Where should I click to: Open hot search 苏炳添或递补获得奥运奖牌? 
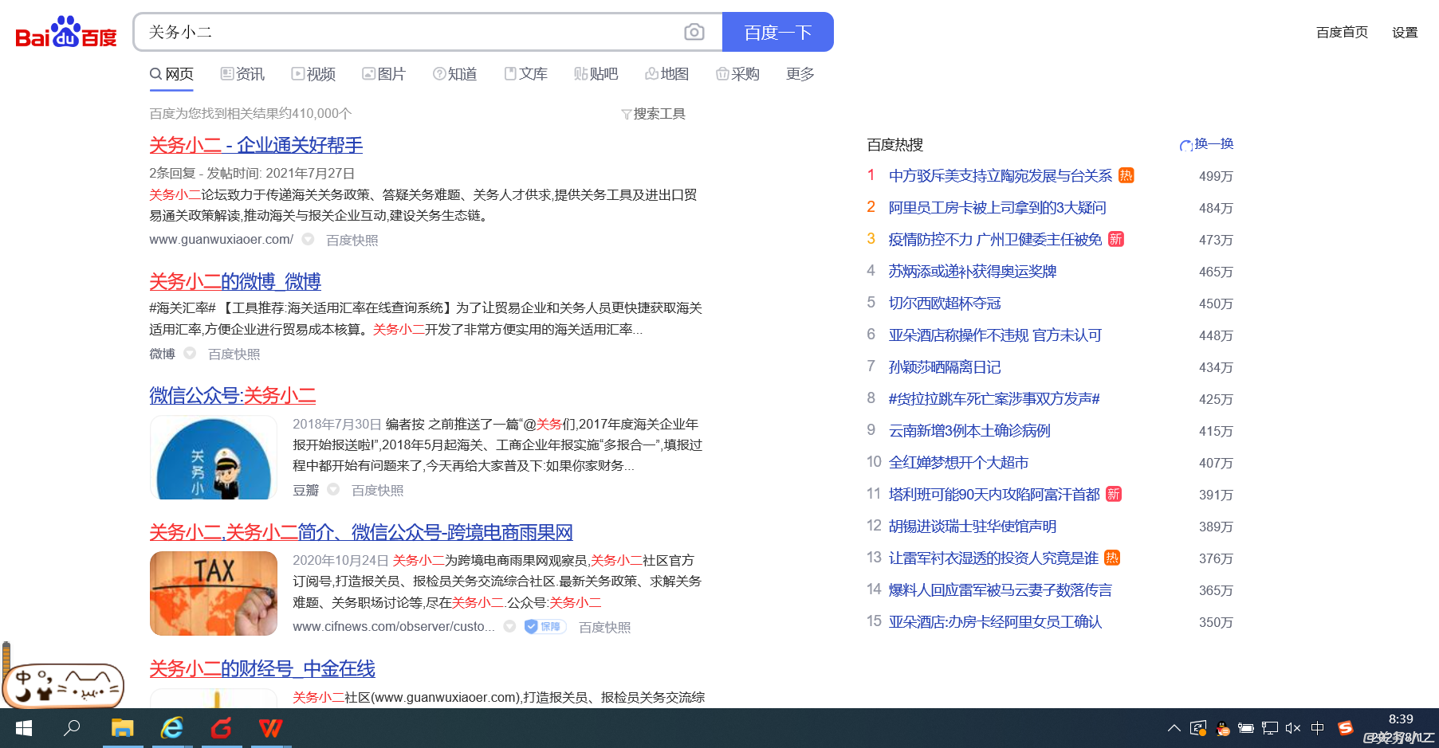[x=973, y=271]
